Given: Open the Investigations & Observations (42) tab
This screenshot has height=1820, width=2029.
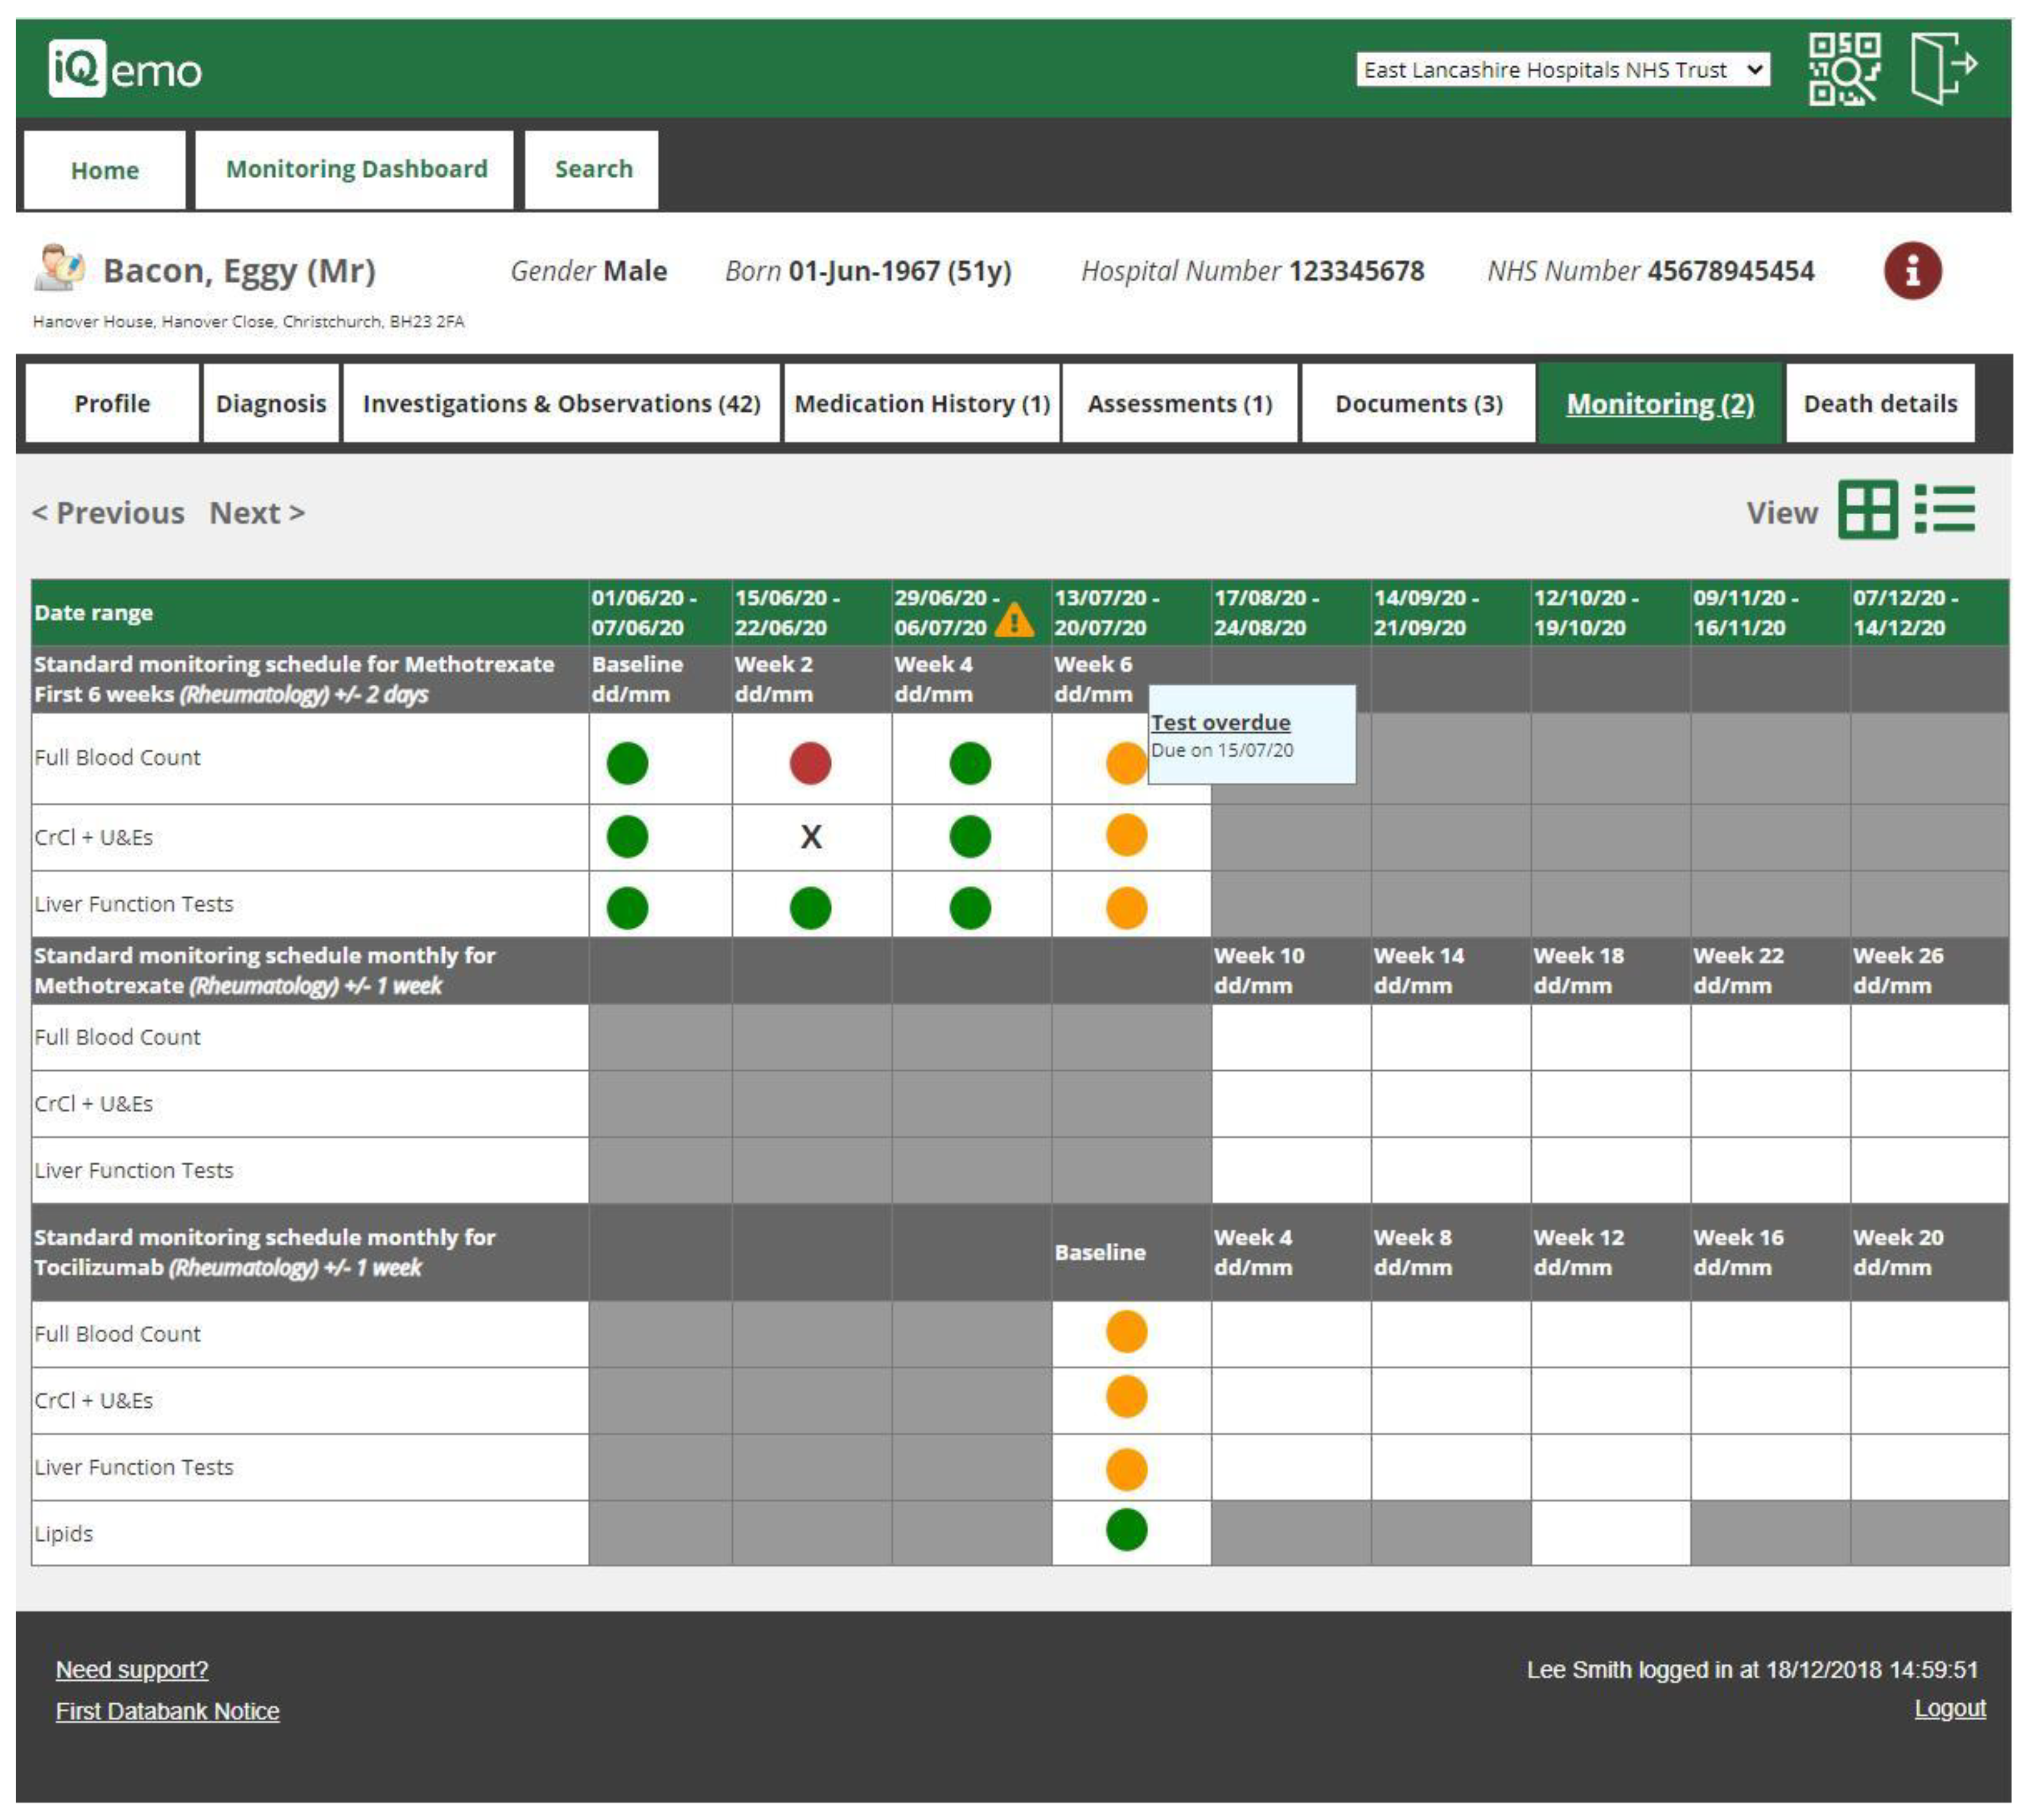Looking at the screenshot, I should 561,404.
